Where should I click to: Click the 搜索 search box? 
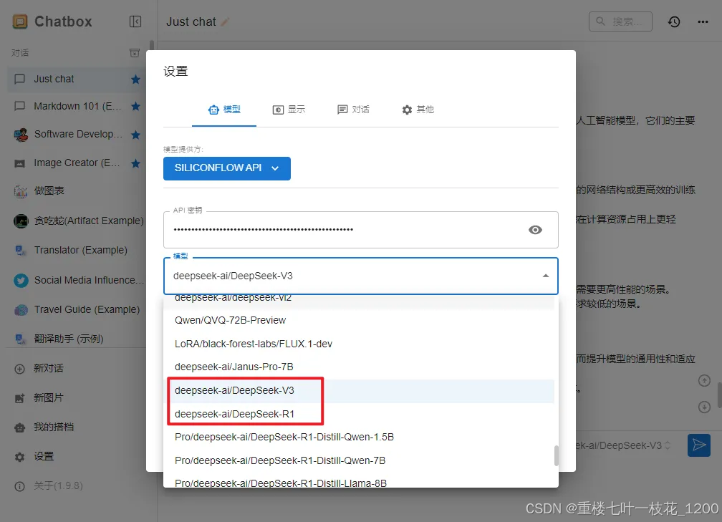tap(620, 21)
